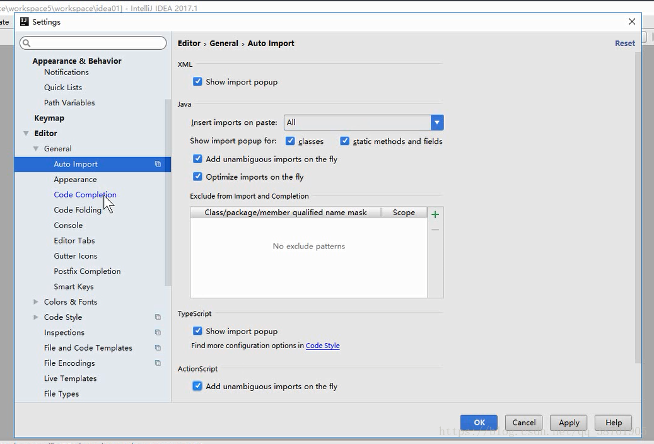The width and height of the screenshot is (654, 444).
Task: Click the No exclude patterns text
Action: click(x=308, y=246)
